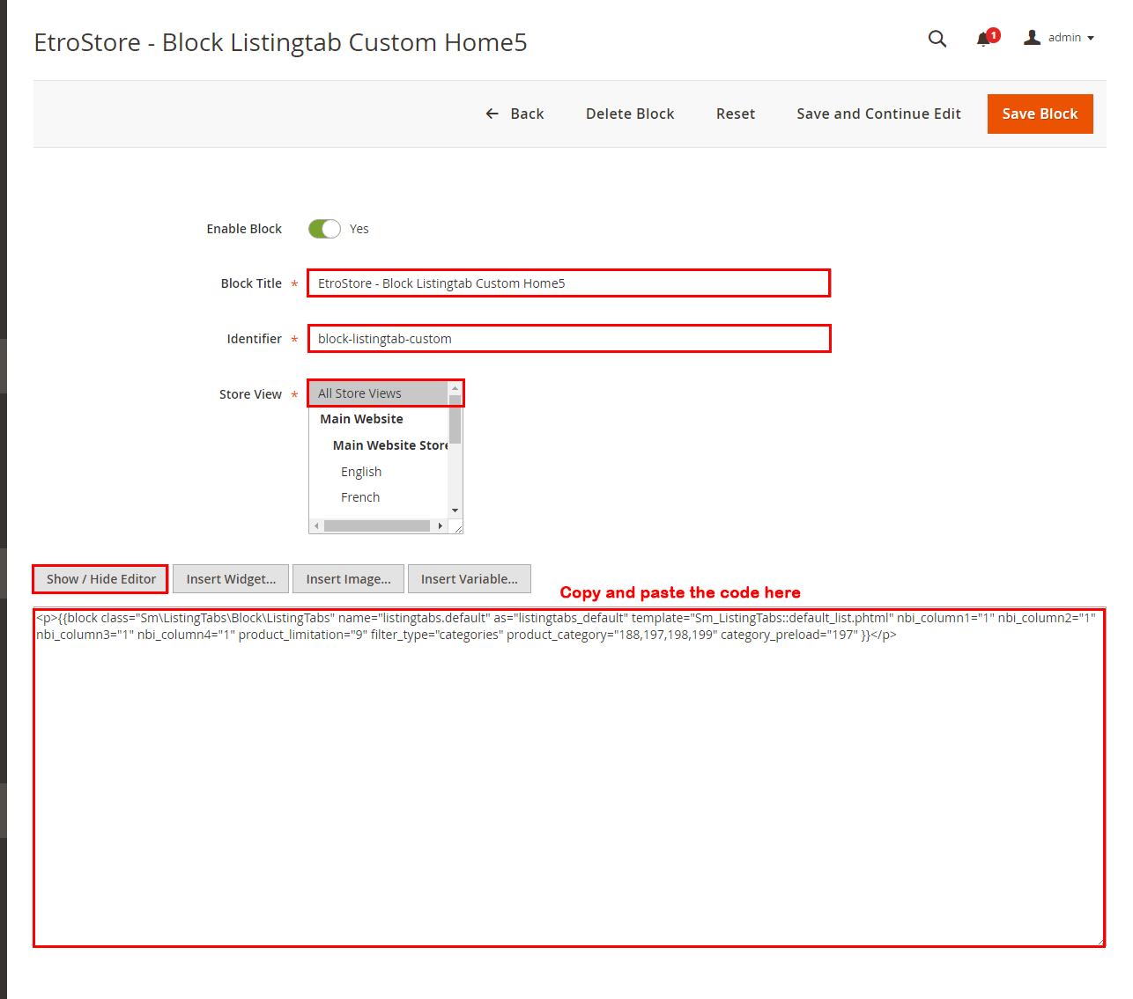Go back using the Back button
This screenshot has width=1133, height=999.
(515, 114)
